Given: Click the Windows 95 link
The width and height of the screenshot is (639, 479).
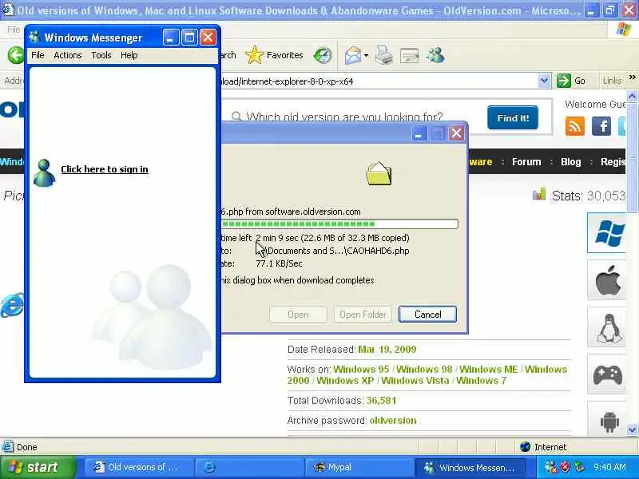Looking at the screenshot, I should [x=361, y=369].
